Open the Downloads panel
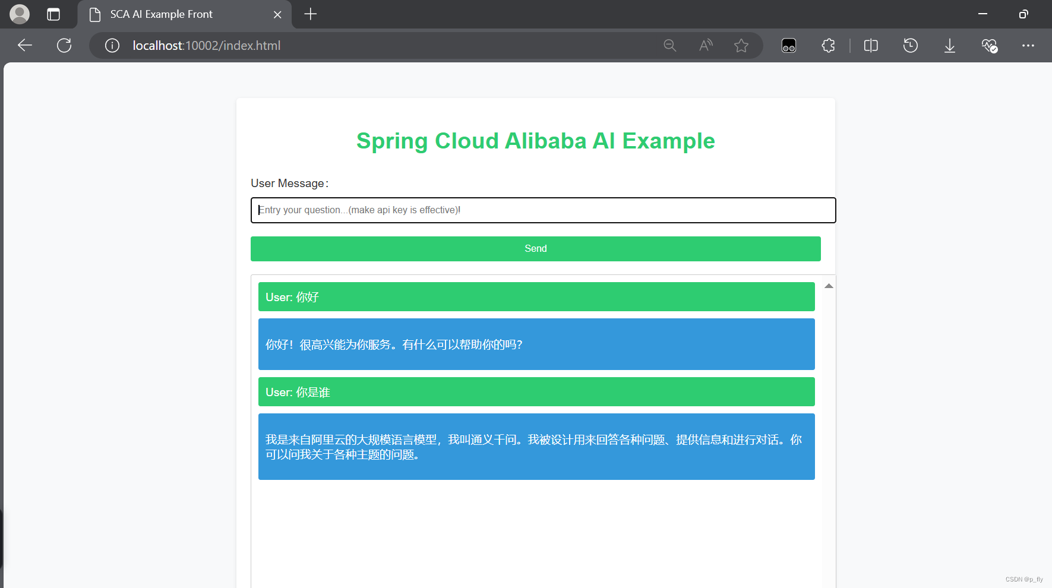 (x=950, y=46)
